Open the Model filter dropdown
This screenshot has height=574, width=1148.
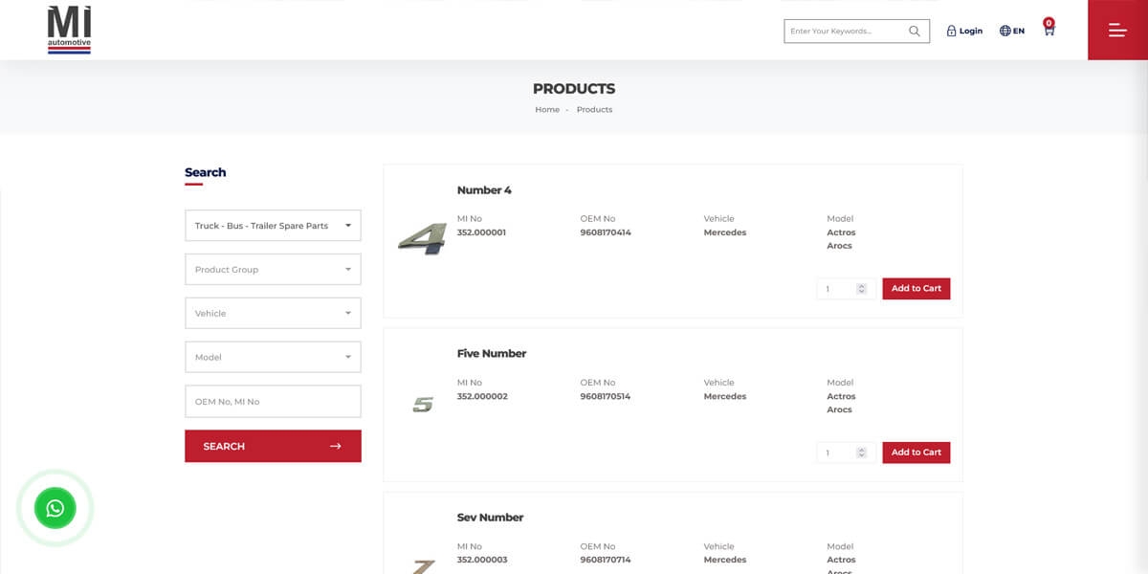[x=273, y=357]
